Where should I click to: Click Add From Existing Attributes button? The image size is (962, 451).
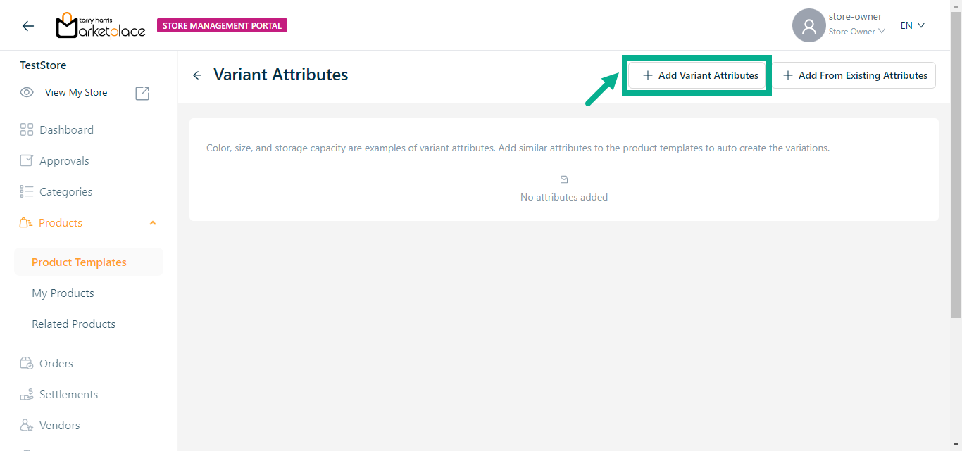pos(855,75)
